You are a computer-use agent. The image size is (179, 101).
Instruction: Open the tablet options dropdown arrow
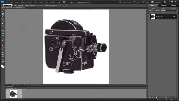tap(63, 5)
